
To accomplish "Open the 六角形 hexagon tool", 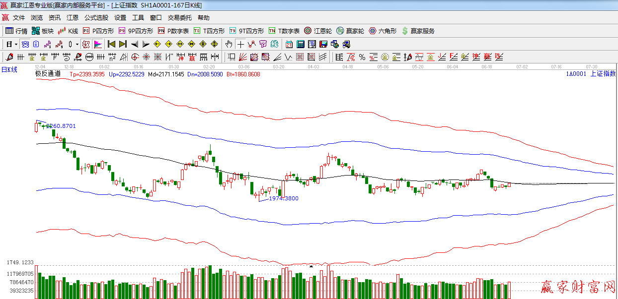I will [x=383, y=31].
